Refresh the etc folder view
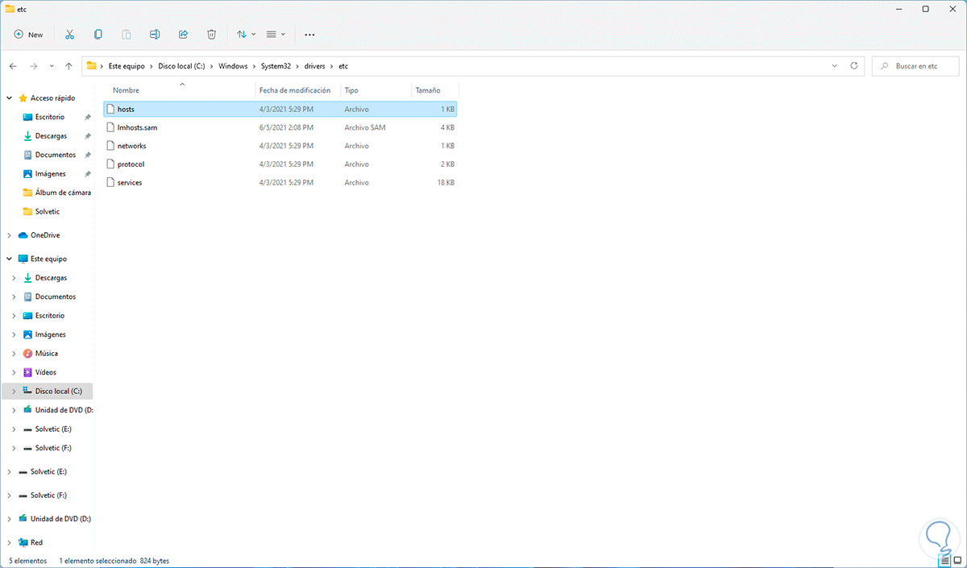The width and height of the screenshot is (967, 568). [x=854, y=66]
